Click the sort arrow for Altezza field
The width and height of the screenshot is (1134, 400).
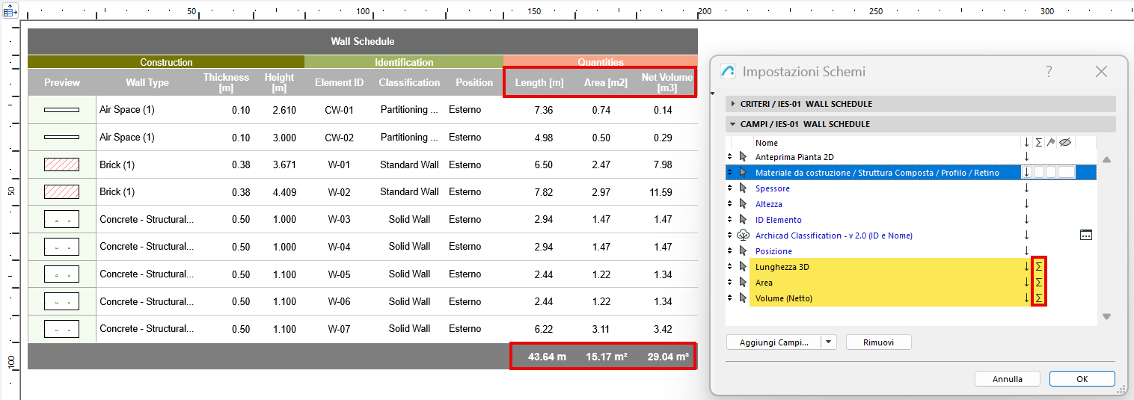coord(1026,204)
